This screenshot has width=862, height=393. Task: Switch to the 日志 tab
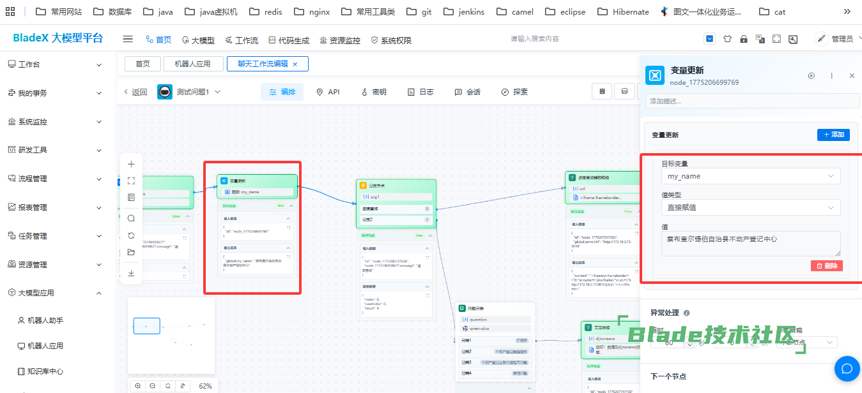420,92
